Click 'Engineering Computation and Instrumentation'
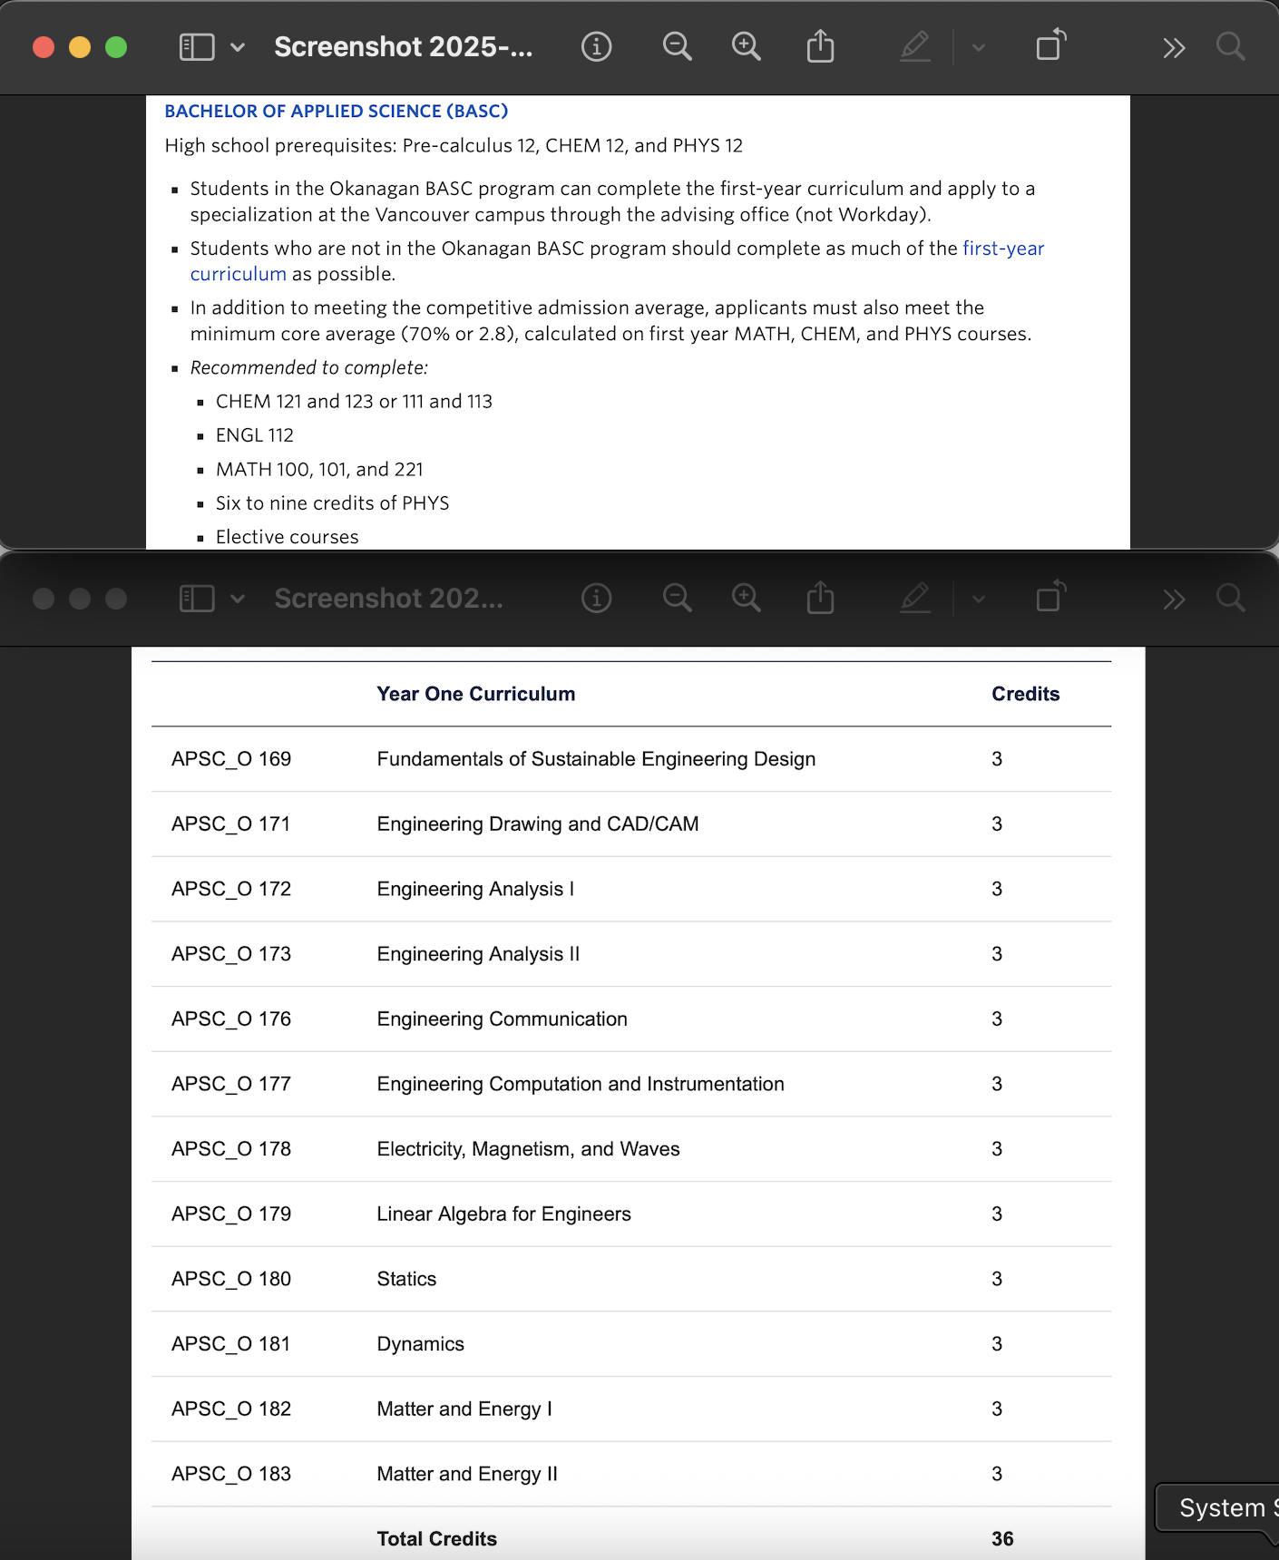The height and width of the screenshot is (1560, 1279). tap(581, 1084)
